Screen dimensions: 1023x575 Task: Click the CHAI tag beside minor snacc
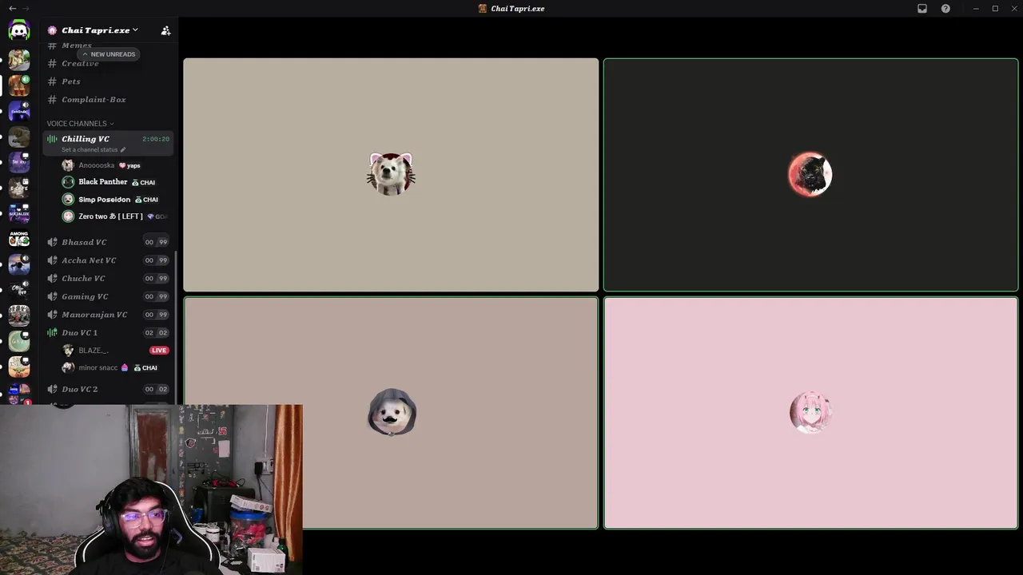145,368
